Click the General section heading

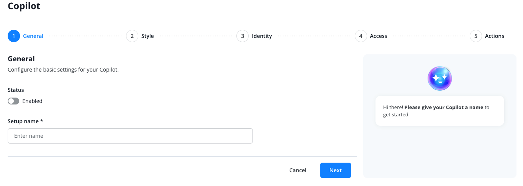pos(21,59)
